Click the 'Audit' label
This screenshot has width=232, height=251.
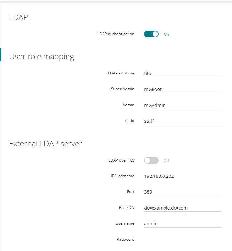click(129, 121)
